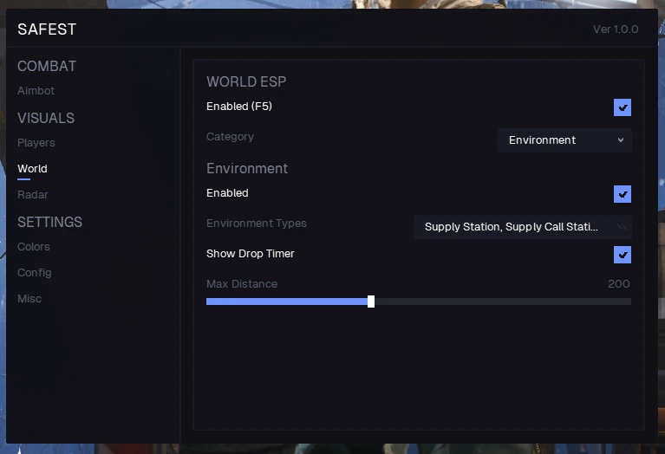Click the Environment subsection heading
Screen dimensions: 665x454
pos(247,168)
